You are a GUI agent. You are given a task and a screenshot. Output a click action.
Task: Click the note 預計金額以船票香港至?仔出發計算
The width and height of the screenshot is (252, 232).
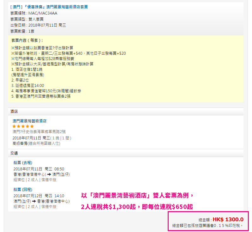click(42, 48)
